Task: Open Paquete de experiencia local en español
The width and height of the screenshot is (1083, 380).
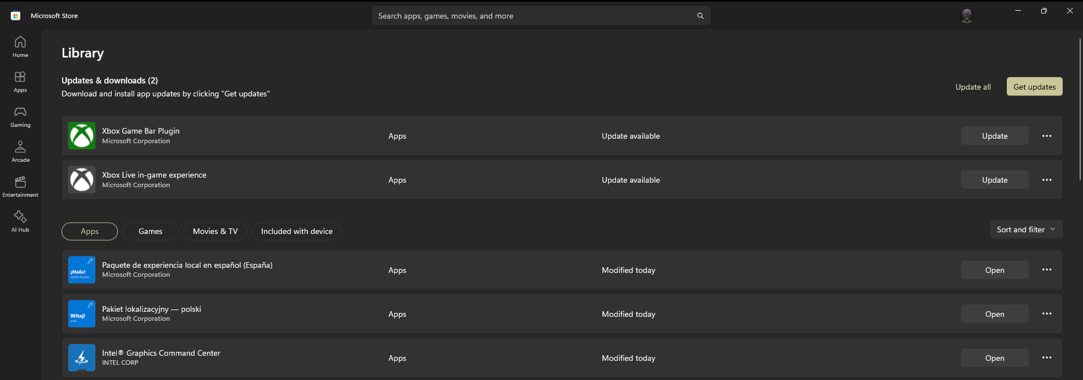Action: [995, 270]
